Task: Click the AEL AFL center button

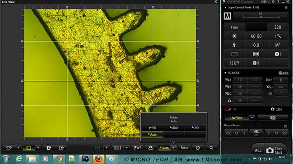Action: pyautogui.click(x=256, y=133)
